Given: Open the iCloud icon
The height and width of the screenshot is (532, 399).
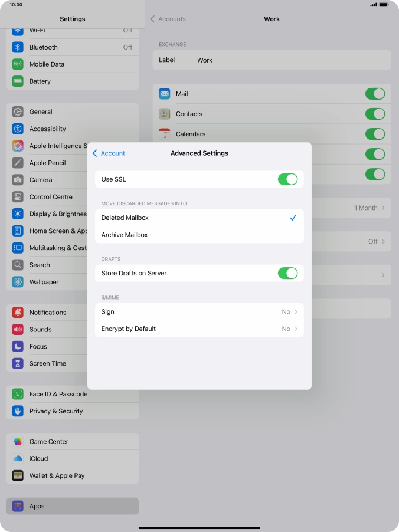Looking at the screenshot, I should [18, 459].
